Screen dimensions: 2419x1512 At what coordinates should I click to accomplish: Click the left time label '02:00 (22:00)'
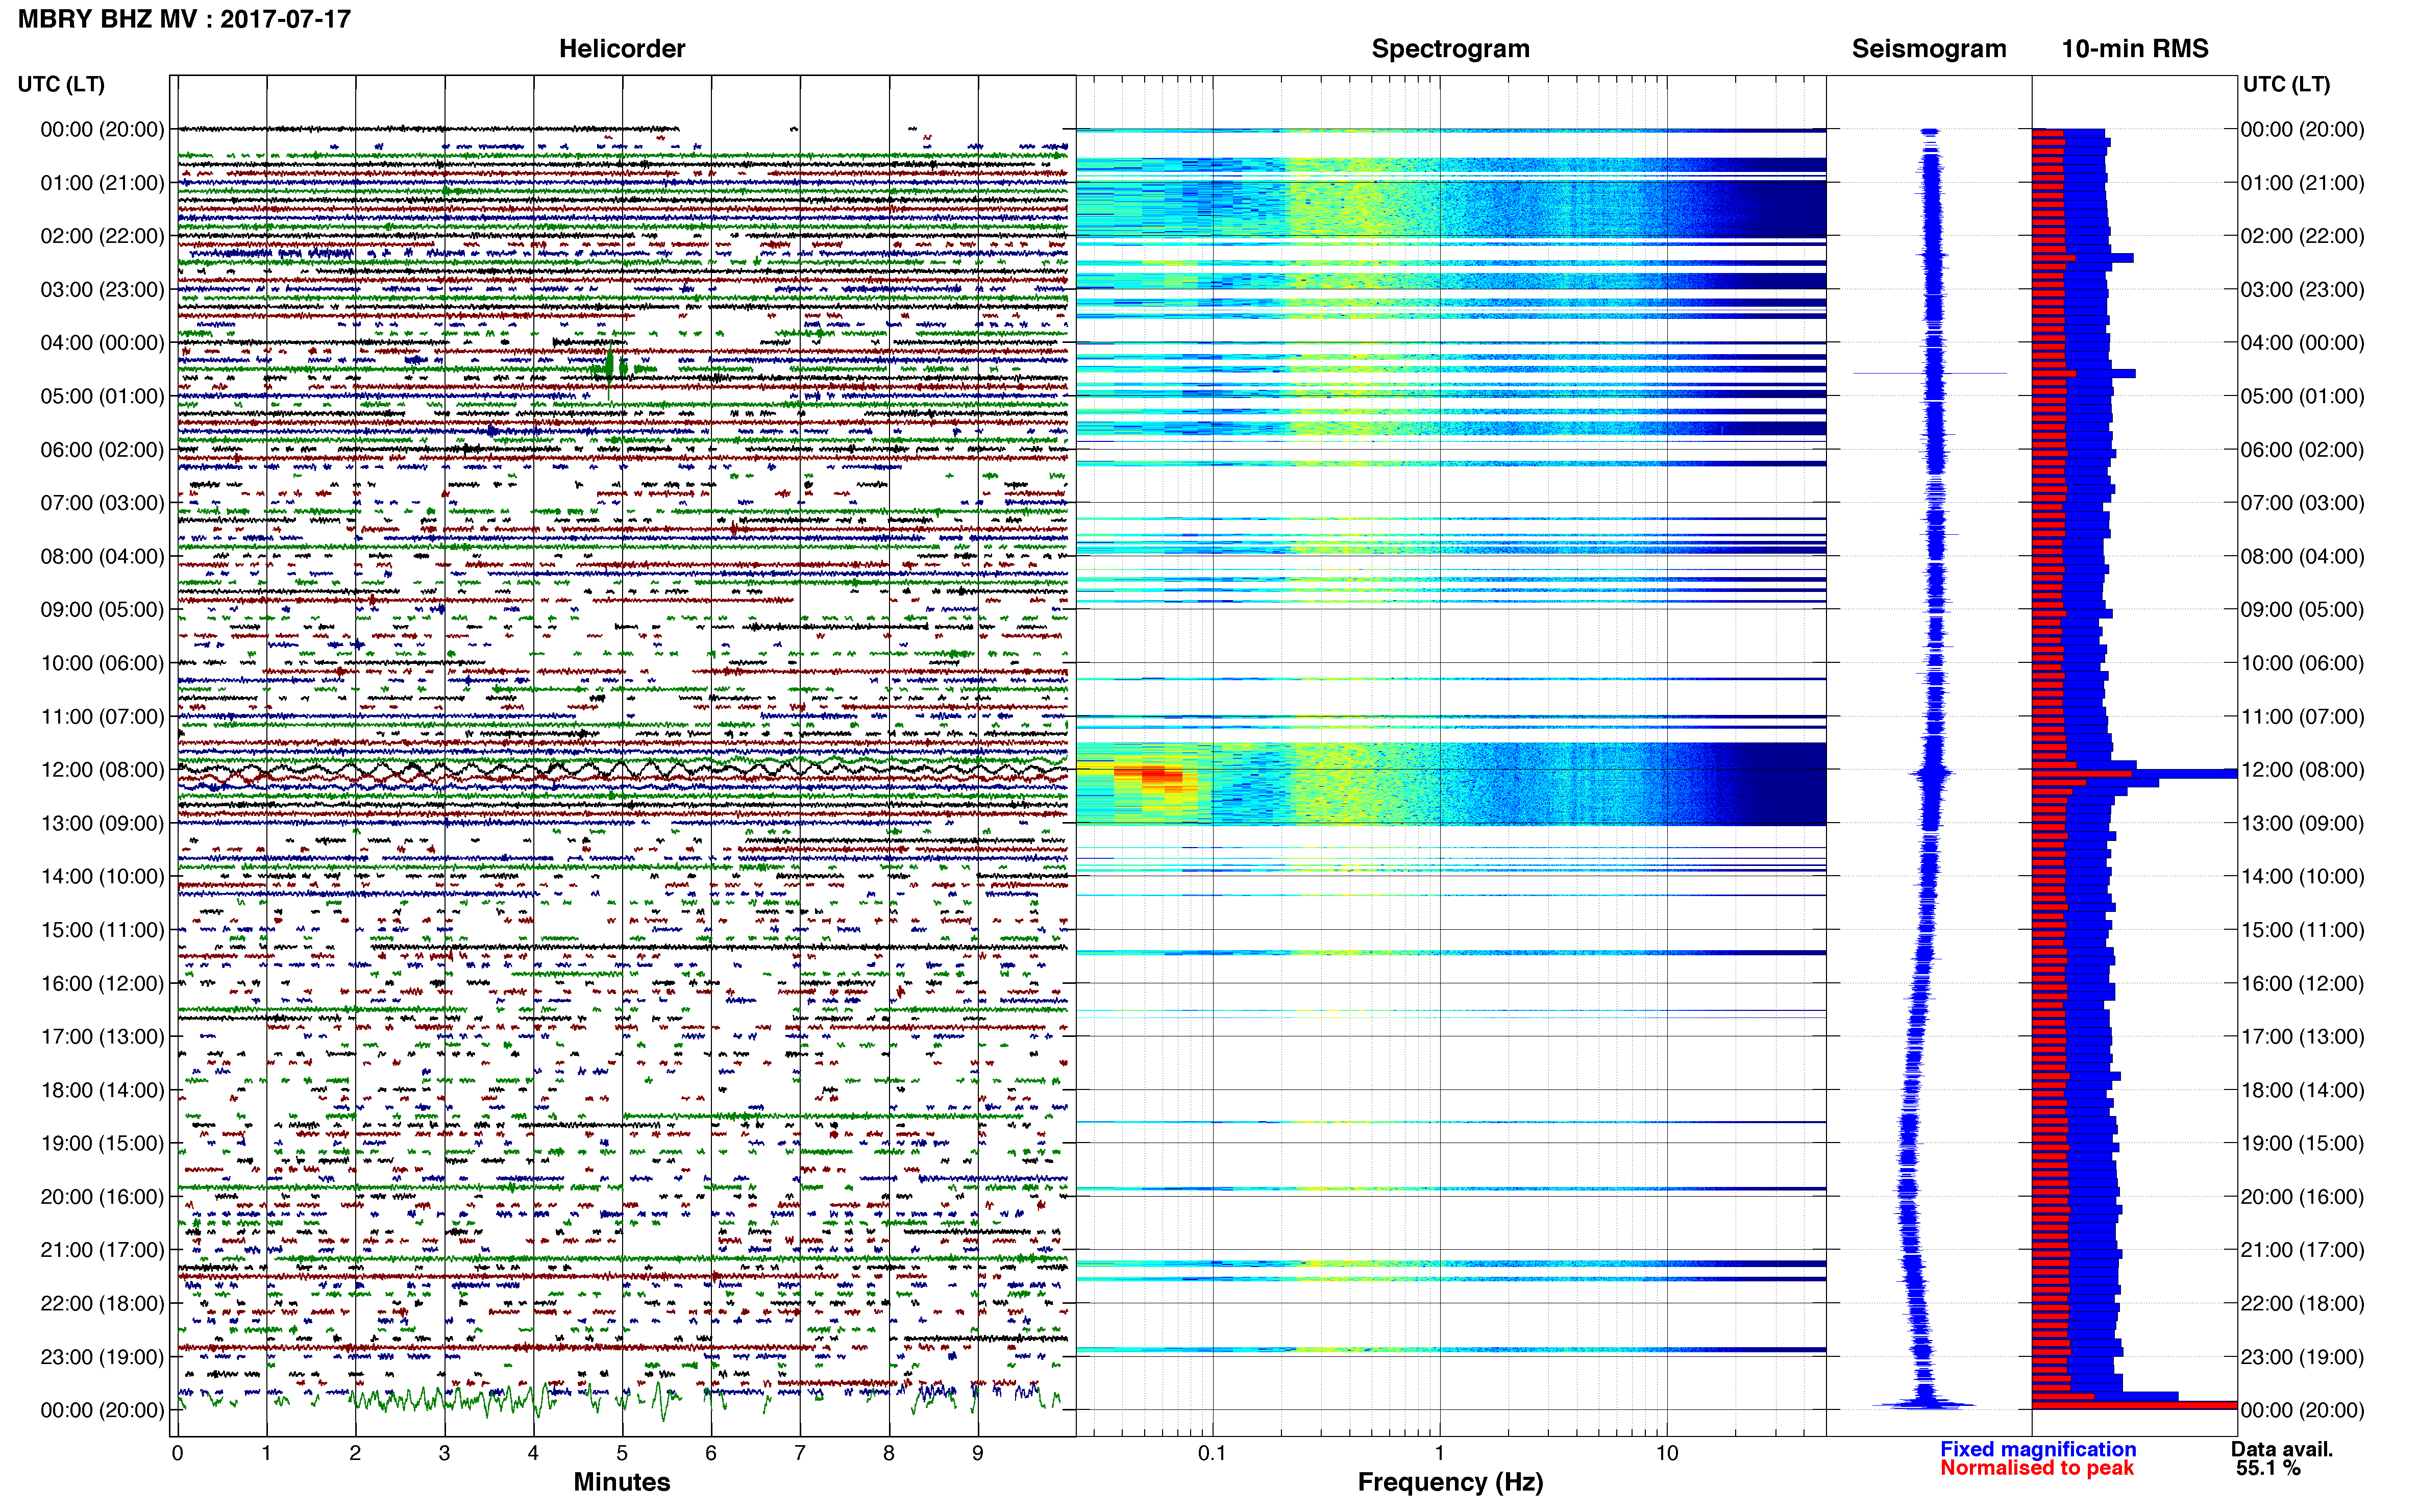tap(102, 236)
